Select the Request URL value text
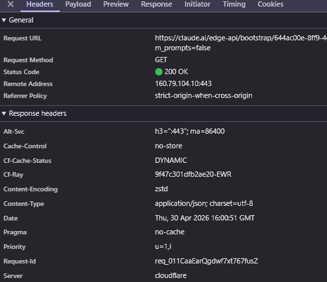The image size is (327, 282). 241,38
